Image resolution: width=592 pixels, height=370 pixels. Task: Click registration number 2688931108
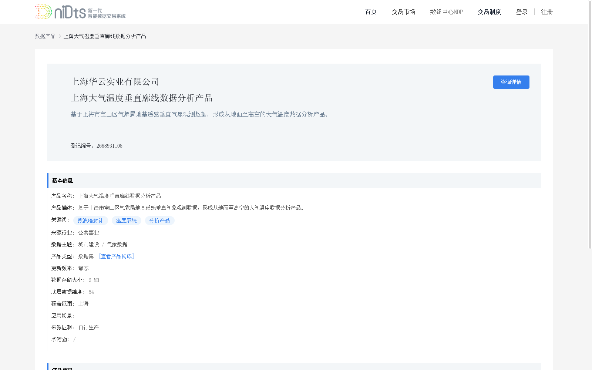click(109, 146)
